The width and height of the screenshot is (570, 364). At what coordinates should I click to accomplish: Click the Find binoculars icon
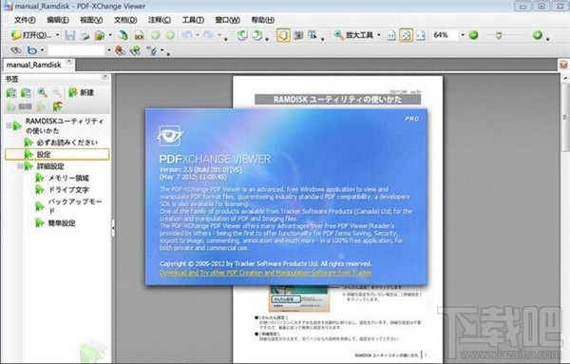[x=15, y=50]
